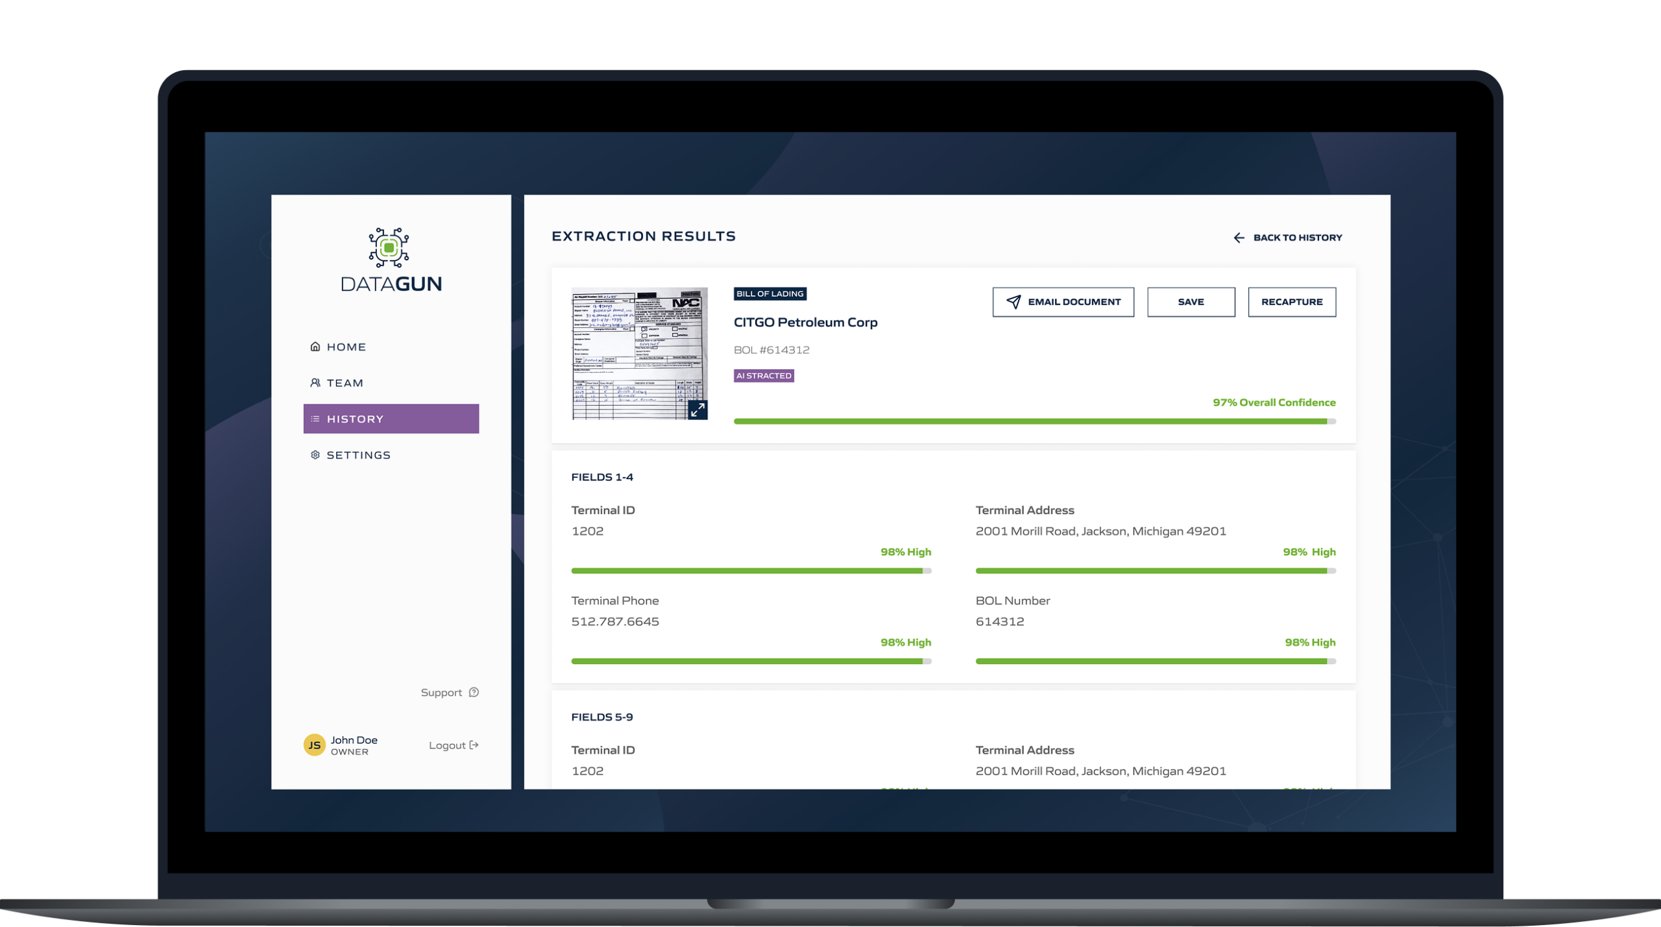This screenshot has width=1661, height=927.
Task: Open the Settings menu item
Action: (x=391, y=455)
